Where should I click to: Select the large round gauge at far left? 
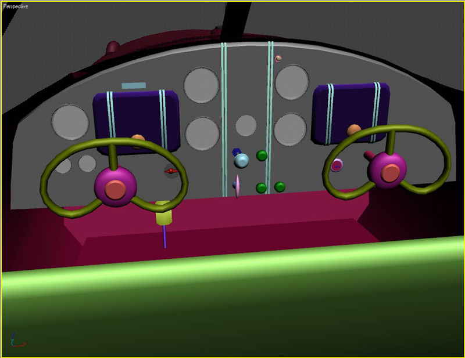click(70, 122)
